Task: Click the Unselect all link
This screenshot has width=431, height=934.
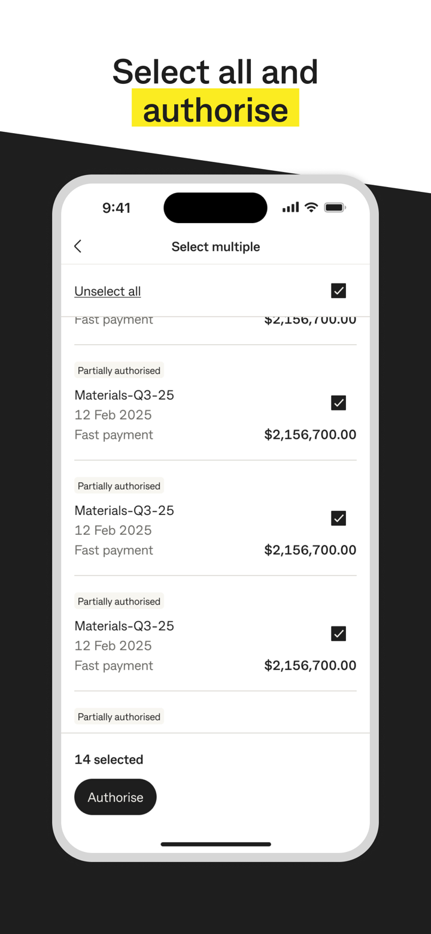Action: [x=108, y=291]
